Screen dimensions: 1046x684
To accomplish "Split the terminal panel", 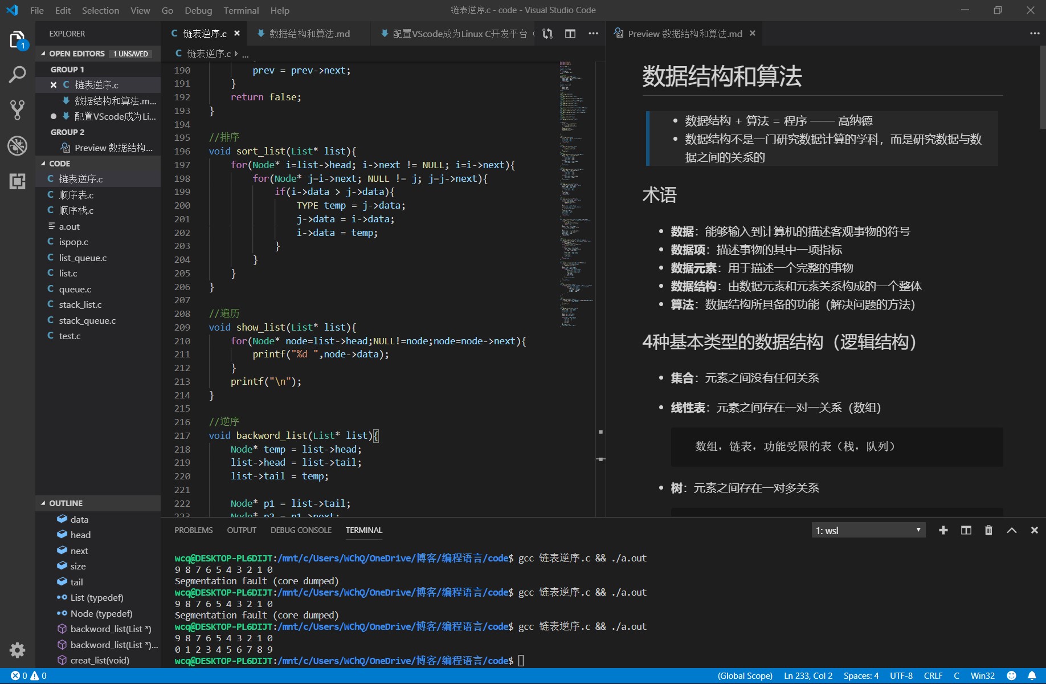I will [966, 530].
